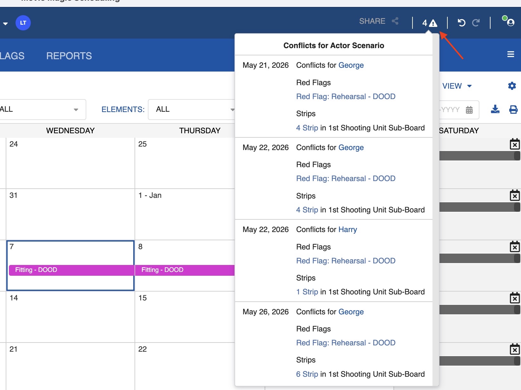Click the LT user avatar
This screenshot has height=390, width=521.
[23, 23]
